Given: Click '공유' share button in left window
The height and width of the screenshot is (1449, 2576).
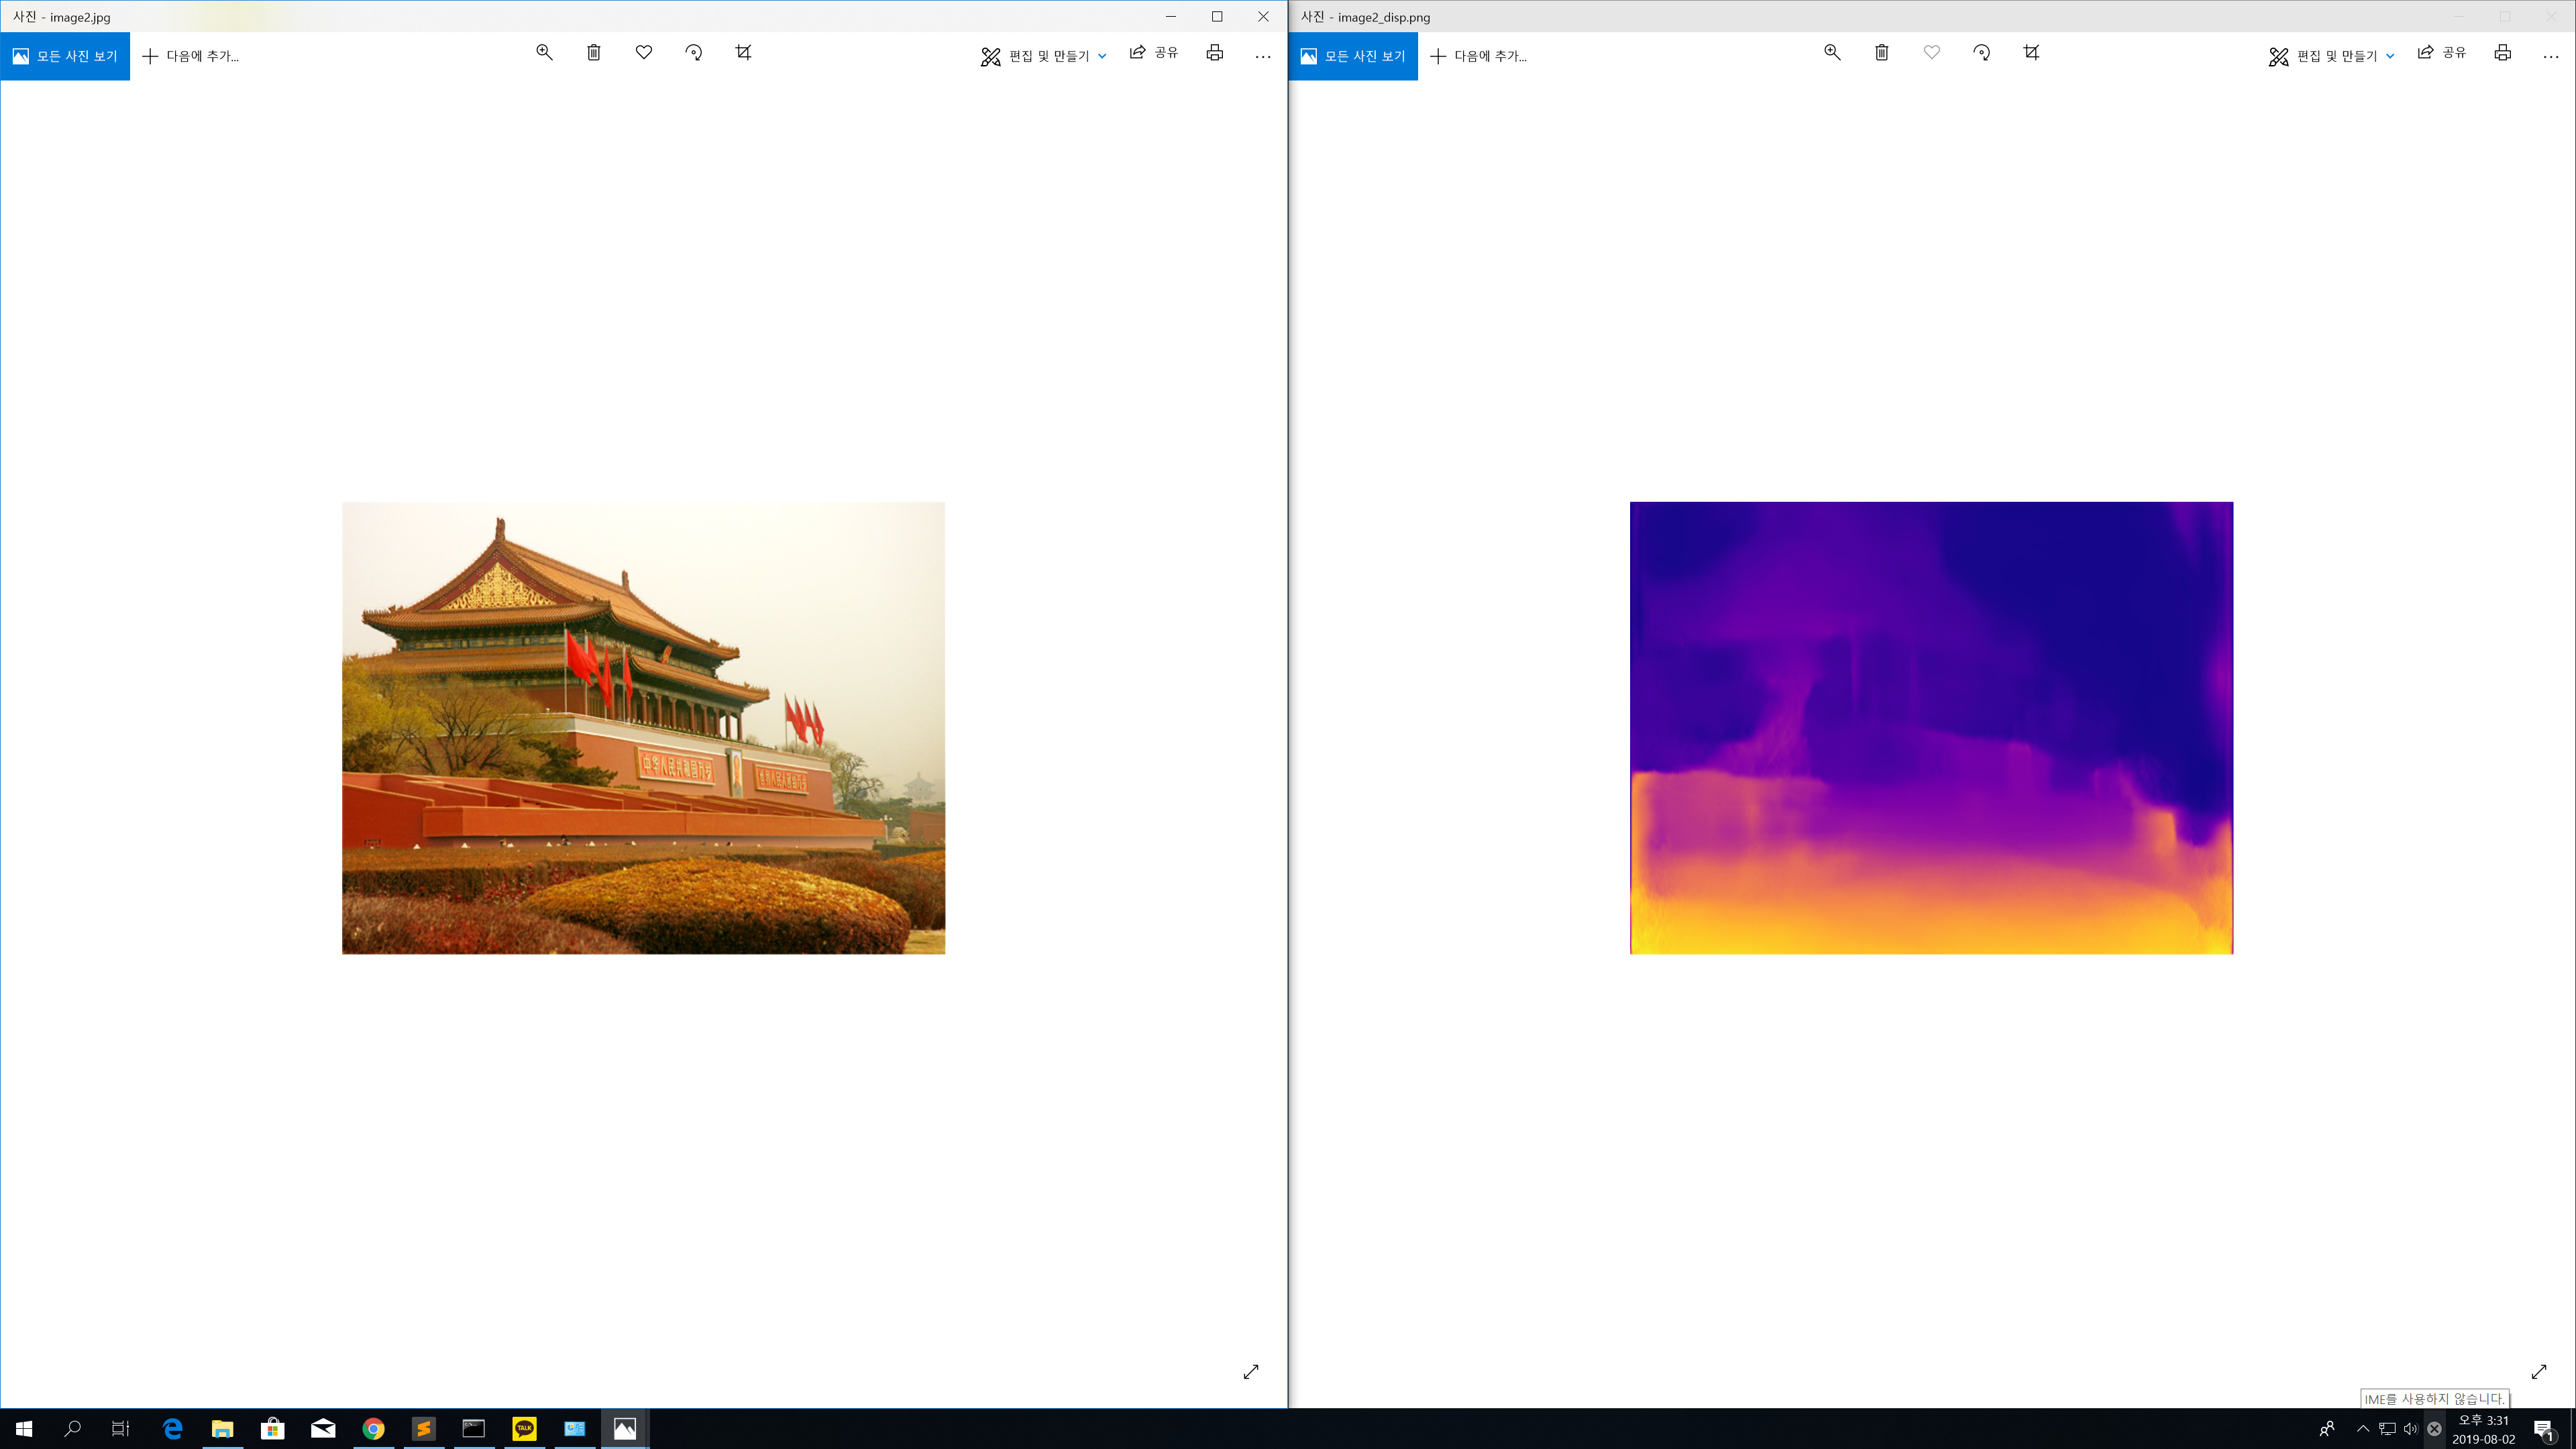Looking at the screenshot, I should (x=1154, y=53).
